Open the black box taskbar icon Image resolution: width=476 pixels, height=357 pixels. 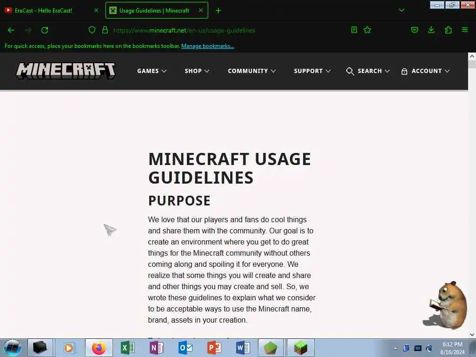click(x=40, y=348)
